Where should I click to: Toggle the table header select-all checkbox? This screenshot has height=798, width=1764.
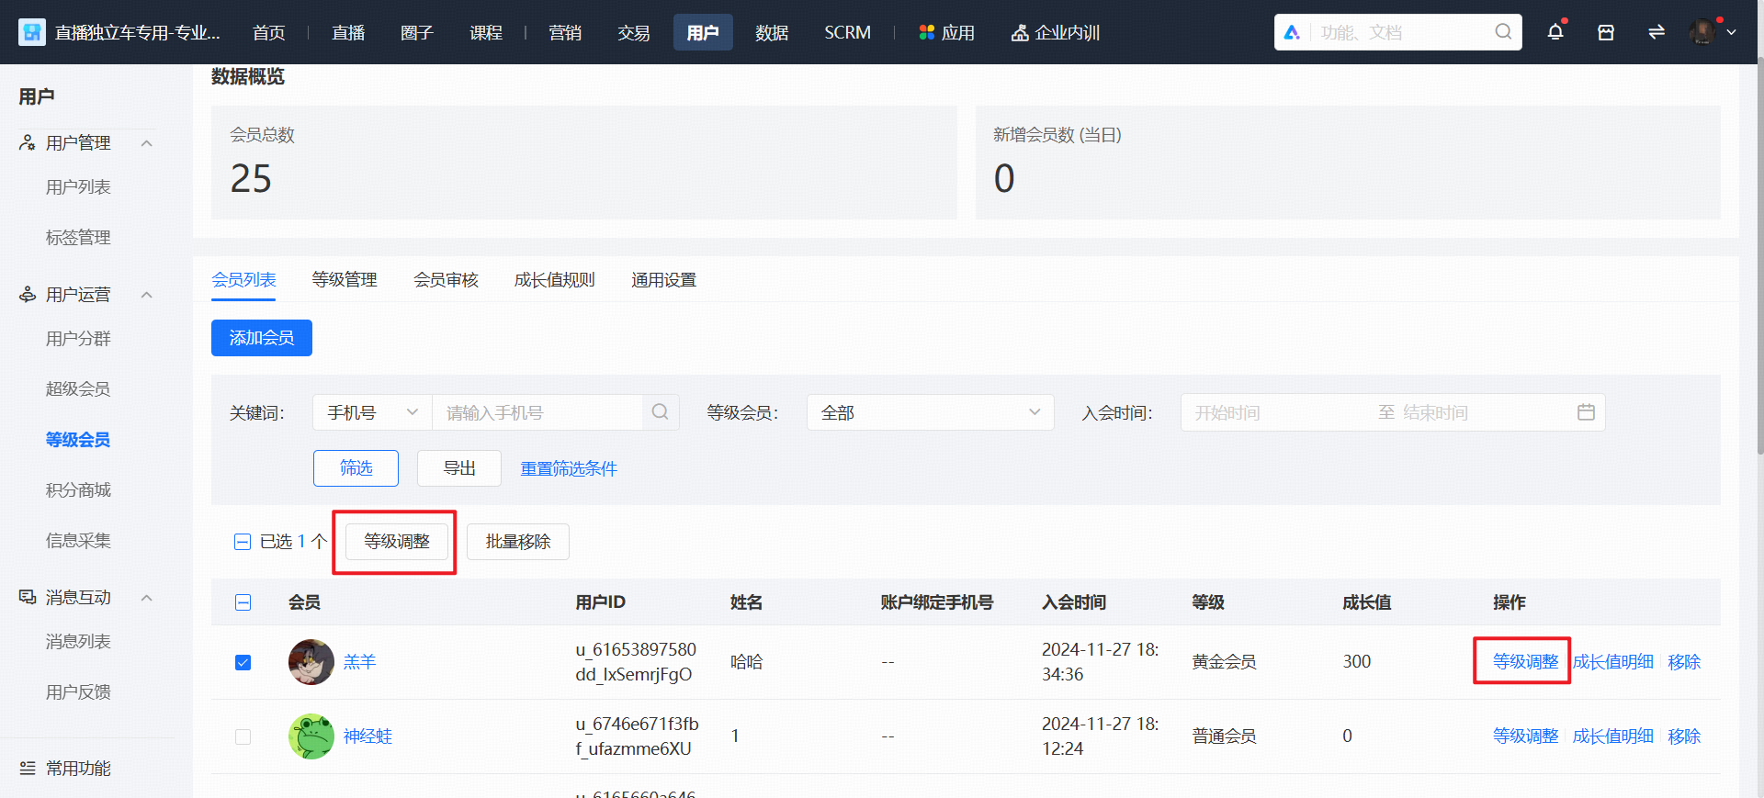tap(243, 602)
